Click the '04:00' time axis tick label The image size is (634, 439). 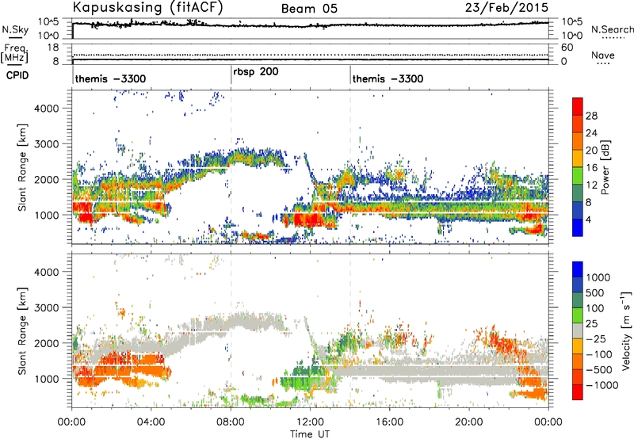point(151,422)
